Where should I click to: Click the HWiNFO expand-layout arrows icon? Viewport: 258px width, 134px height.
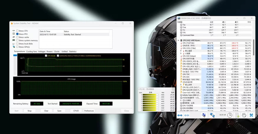coord(180,115)
